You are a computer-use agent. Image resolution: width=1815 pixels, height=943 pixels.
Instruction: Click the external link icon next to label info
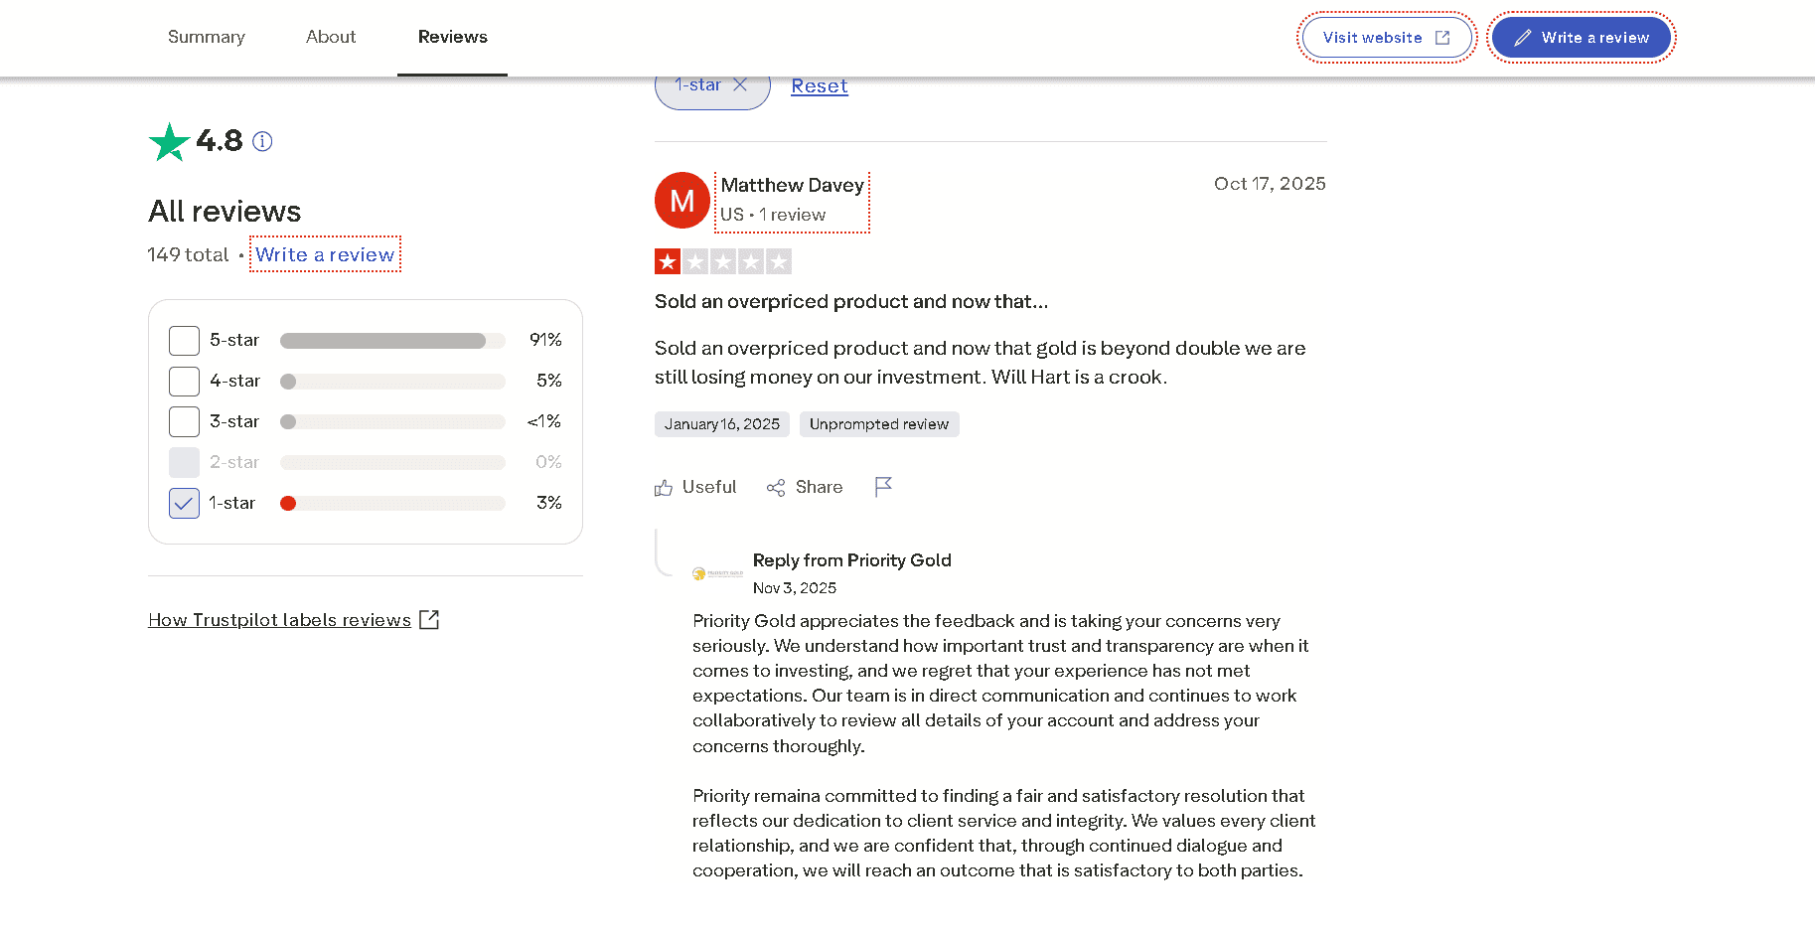click(429, 620)
